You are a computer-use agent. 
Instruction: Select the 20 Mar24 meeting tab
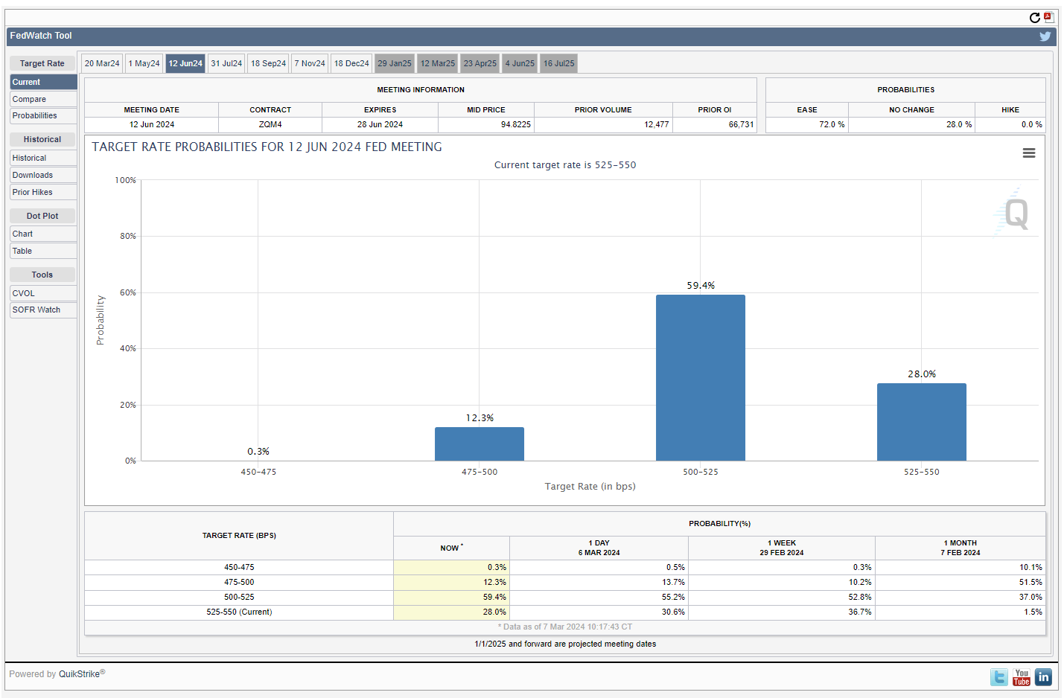click(102, 63)
